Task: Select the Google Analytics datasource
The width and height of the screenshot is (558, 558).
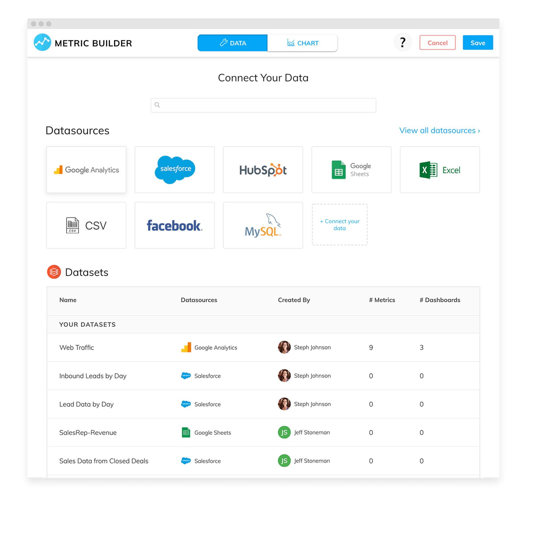Action: 86,170
